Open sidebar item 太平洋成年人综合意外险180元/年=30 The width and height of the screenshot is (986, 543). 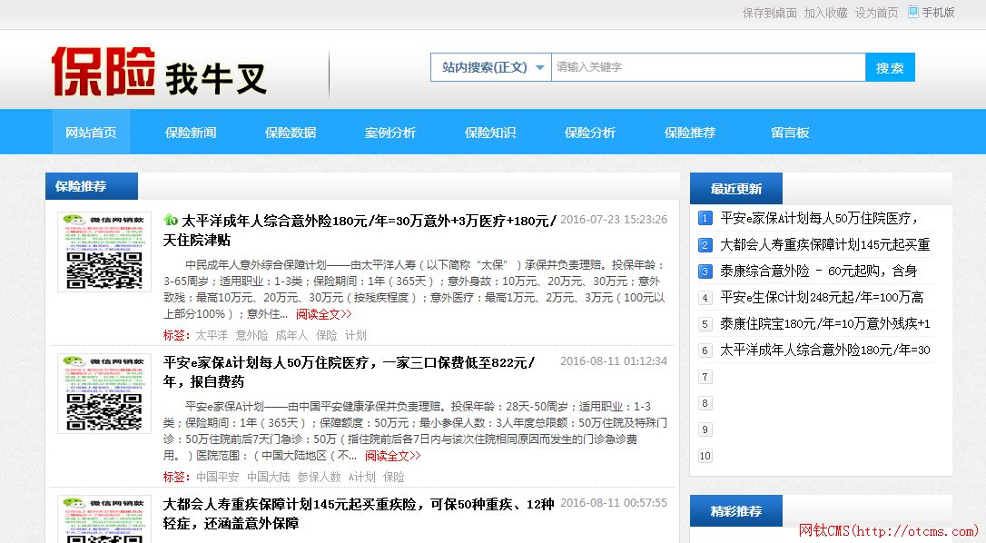[825, 350]
